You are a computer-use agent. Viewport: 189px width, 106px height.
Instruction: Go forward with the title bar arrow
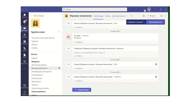coord(27,9)
